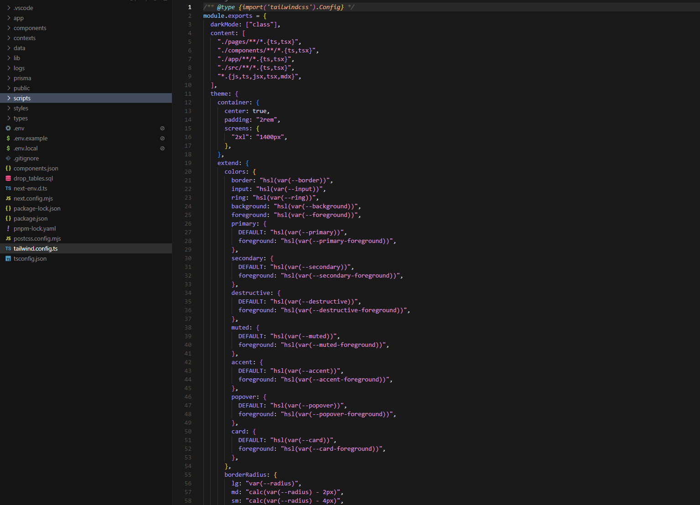Expand the scripts folder chevron
The height and width of the screenshot is (505, 700).
coord(9,98)
